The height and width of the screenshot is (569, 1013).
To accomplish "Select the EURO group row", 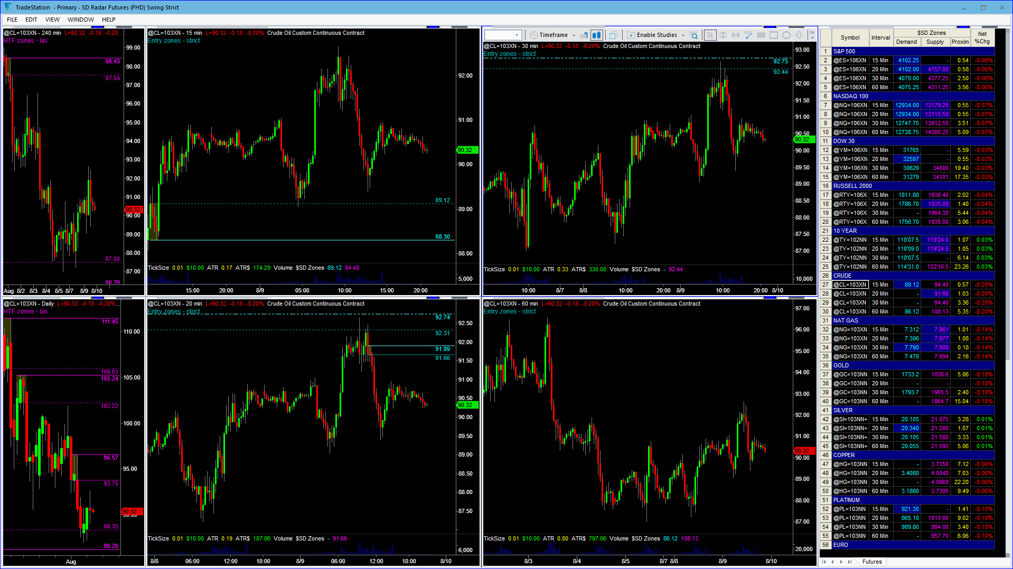I will [x=913, y=545].
